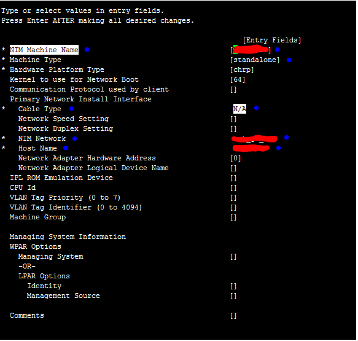Click the empty Network Speed Setting field
The width and height of the screenshot is (358, 341).
point(233,119)
